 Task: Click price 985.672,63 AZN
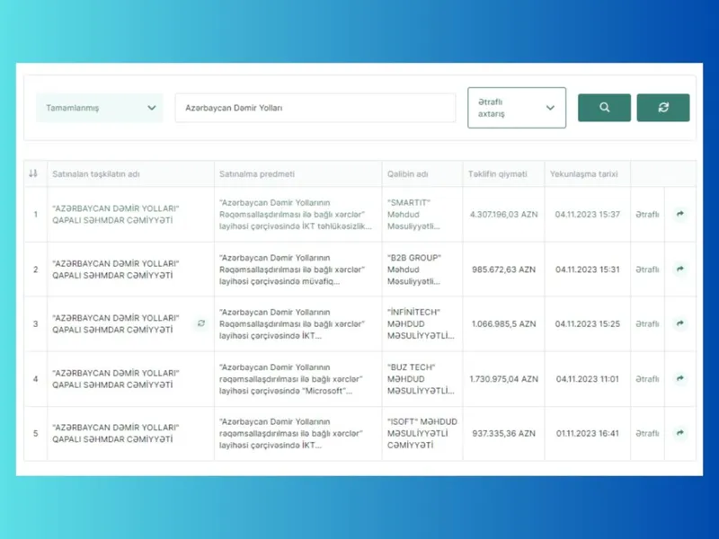point(503,269)
